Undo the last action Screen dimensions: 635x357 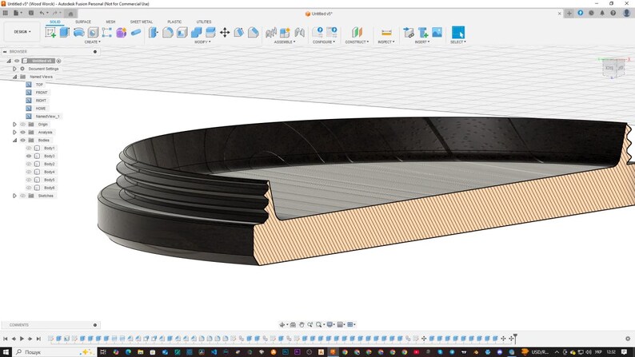tap(42, 13)
